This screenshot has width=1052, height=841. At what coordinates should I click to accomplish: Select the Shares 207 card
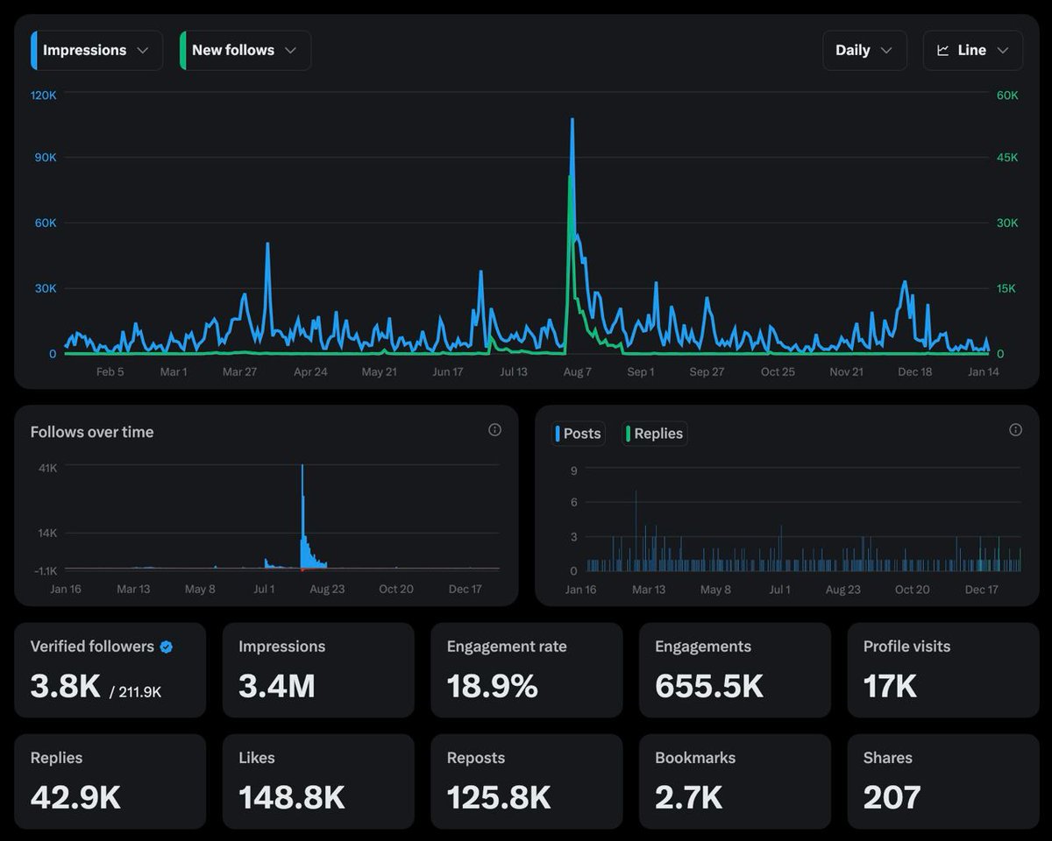point(943,781)
